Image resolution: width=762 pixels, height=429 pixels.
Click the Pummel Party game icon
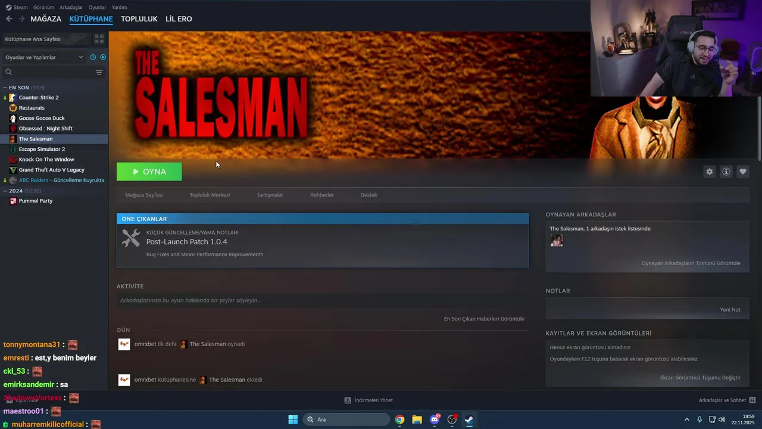(x=13, y=201)
